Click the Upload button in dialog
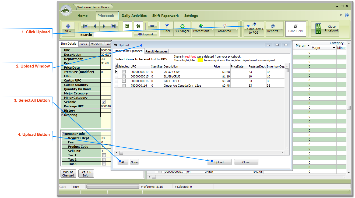Viewport: 355px width, 198px height. [219, 162]
